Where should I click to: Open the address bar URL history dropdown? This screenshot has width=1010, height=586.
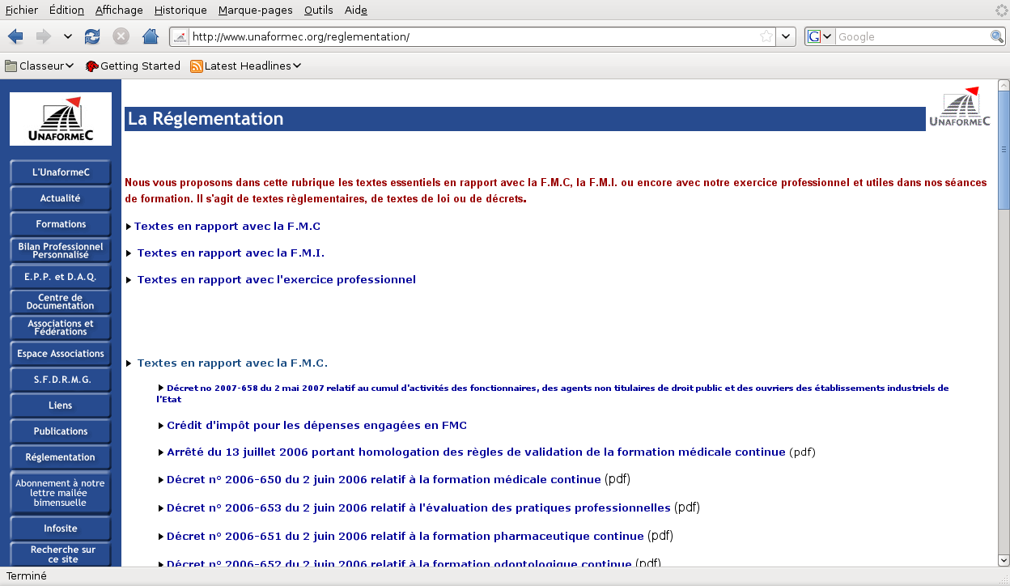[786, 36]
